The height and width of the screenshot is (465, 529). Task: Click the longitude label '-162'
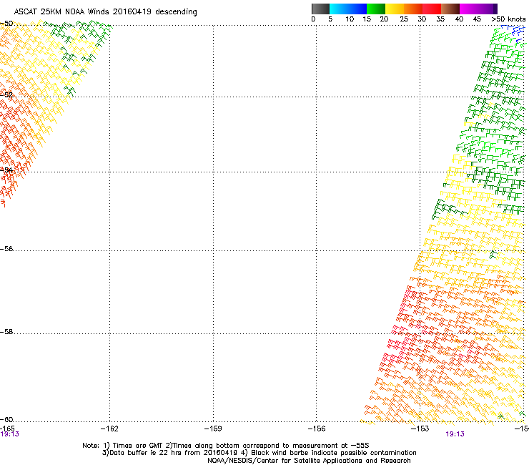[109, 429]
